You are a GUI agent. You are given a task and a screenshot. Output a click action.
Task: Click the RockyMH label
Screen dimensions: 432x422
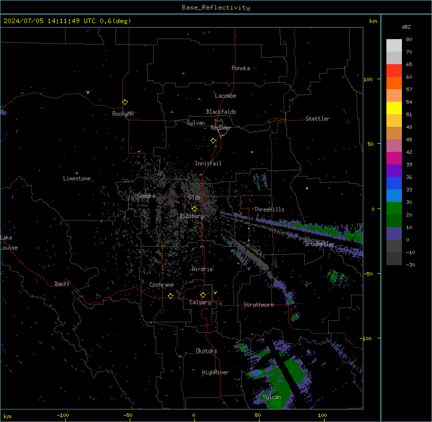click(123, 114)
